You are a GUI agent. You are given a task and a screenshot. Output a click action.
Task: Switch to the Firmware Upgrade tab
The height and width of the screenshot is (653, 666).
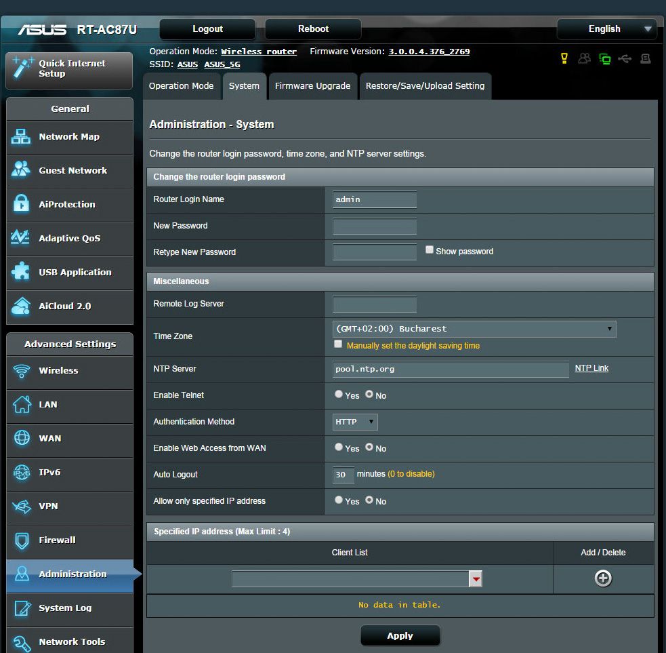click(x=312, y=86)
